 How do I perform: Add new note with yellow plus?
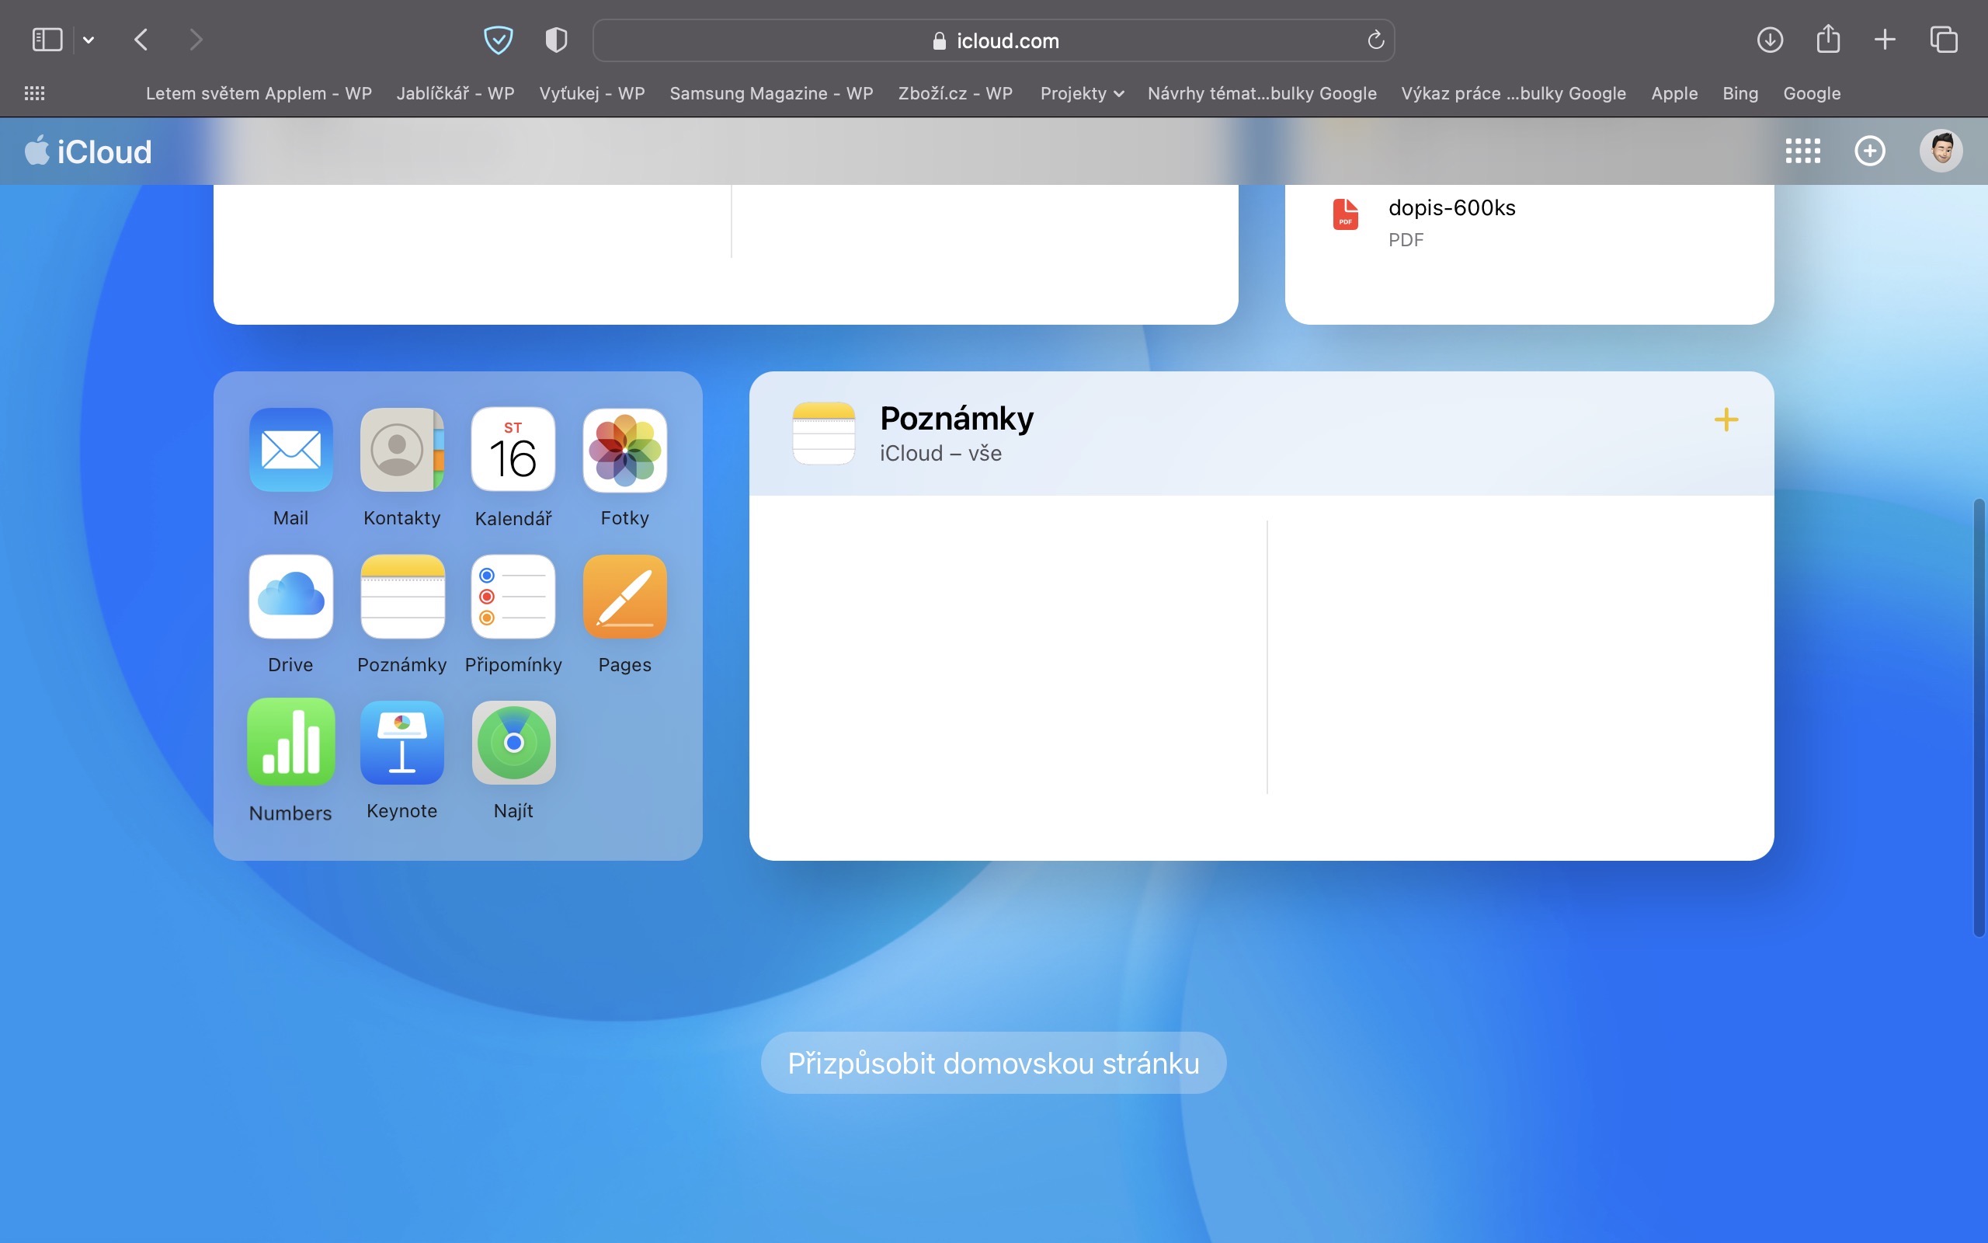pyautogui.click(x=1726, y=420)
